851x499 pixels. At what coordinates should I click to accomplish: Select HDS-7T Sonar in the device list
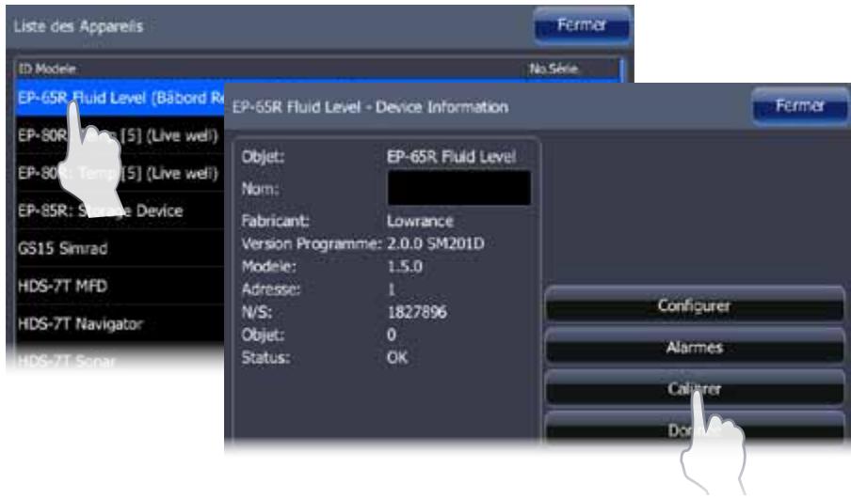[x=120, y=360]
